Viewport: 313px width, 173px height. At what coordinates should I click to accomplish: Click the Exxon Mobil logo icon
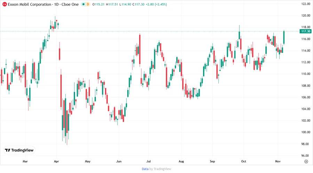[5, 4]
